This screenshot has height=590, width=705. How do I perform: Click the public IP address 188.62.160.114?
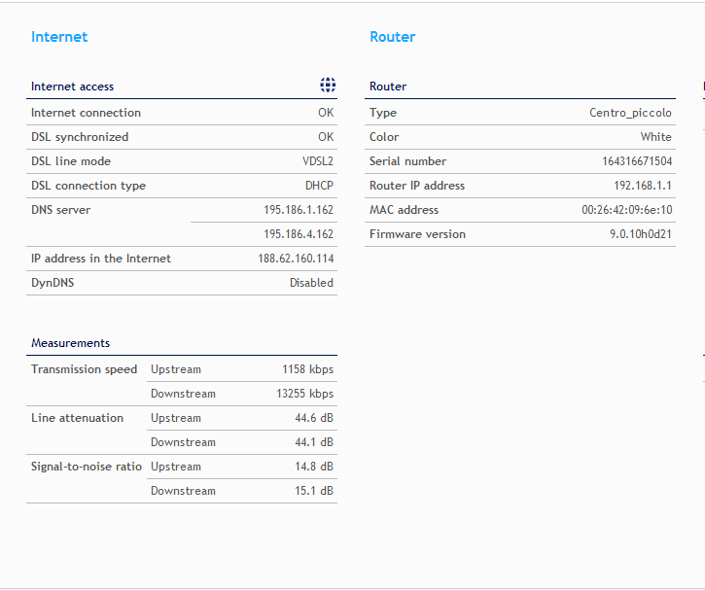pos(298,259)
